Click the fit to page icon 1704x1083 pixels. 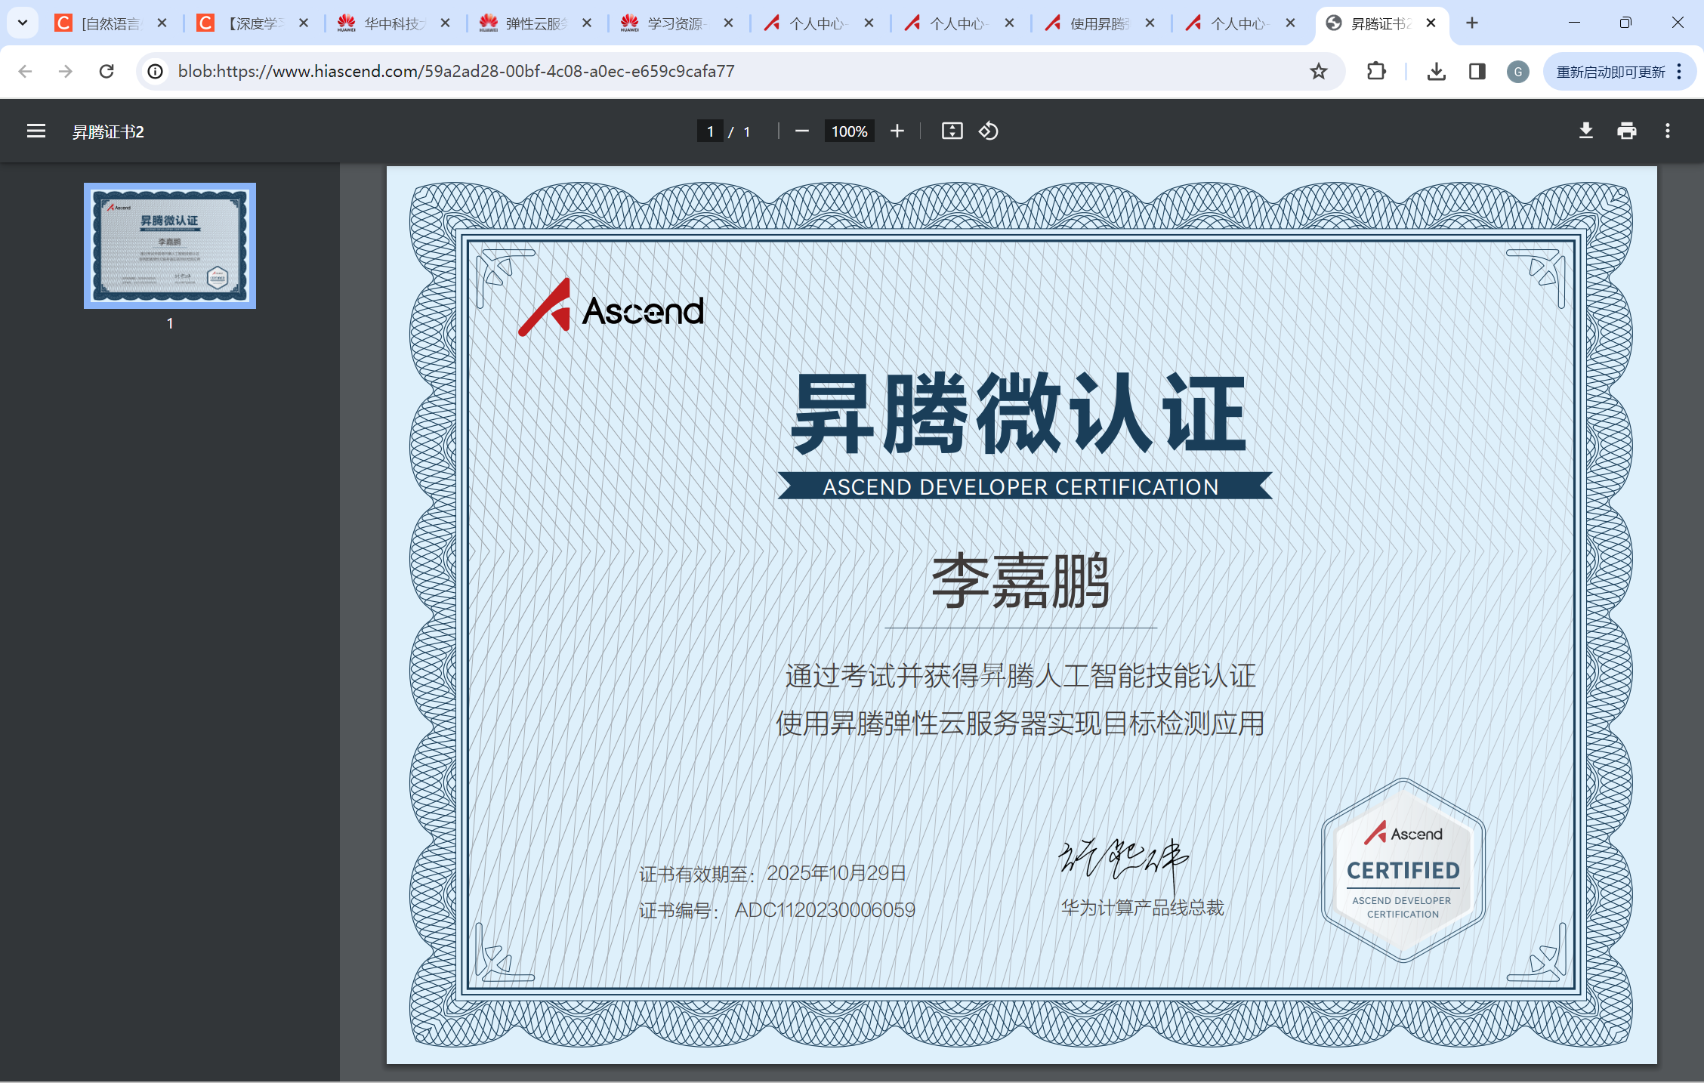[x=952, y=131]
